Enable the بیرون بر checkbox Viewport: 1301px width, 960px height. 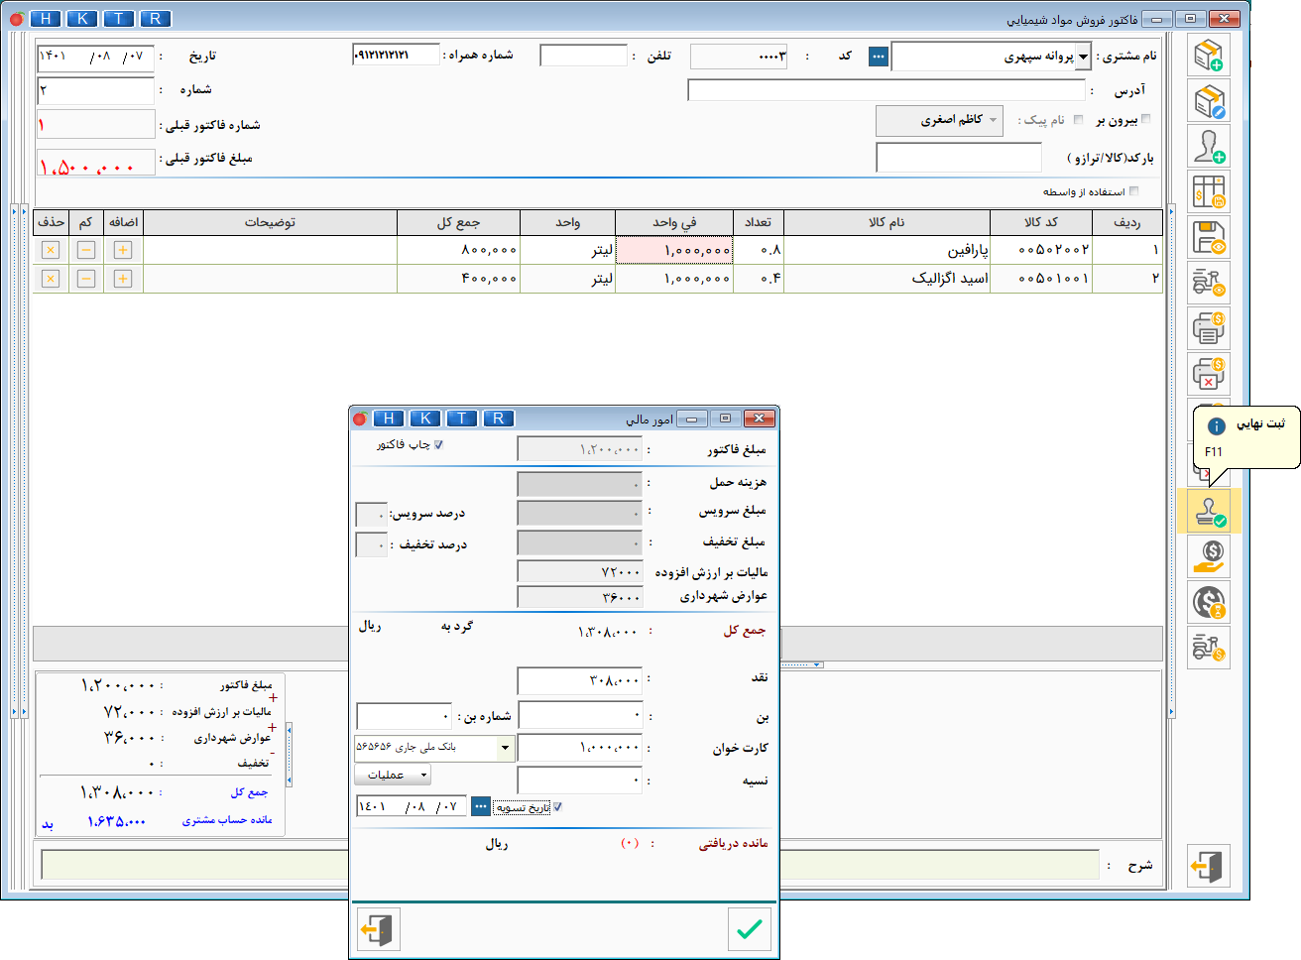coord(1146,119)
